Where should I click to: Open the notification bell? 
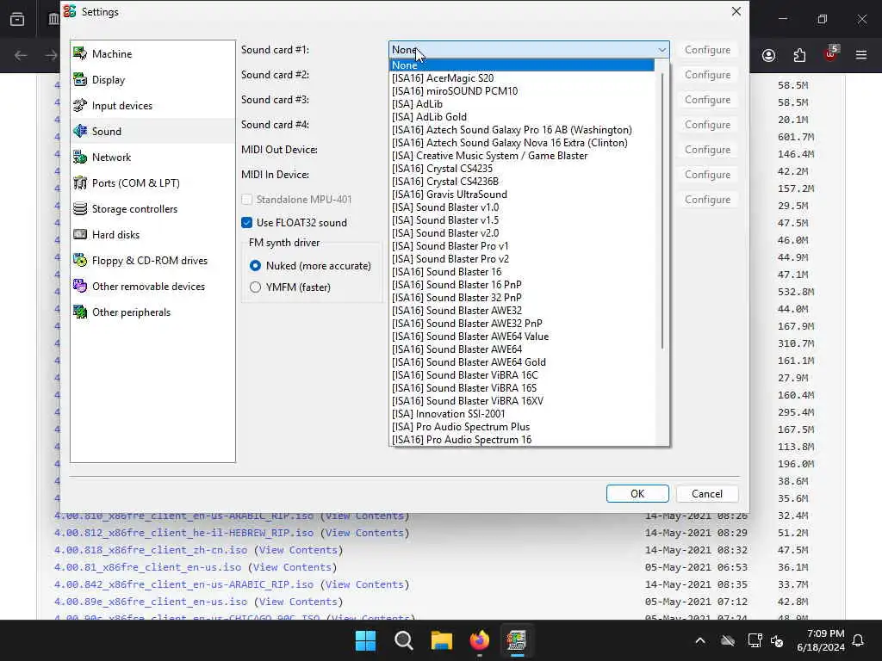pos(859,640)
